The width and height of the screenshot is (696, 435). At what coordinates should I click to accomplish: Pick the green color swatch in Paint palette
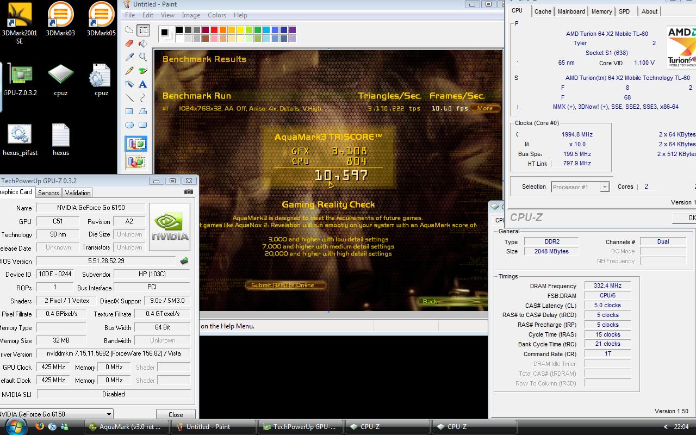(x=258, y=30)
